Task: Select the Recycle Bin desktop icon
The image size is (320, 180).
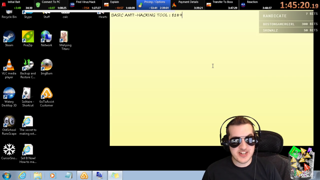Action: pyautogui.click(x=9, y=14)
